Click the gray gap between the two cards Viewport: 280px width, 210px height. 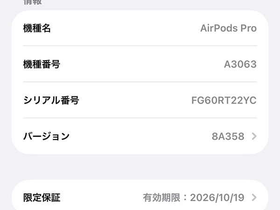click(x=140, y=167)
